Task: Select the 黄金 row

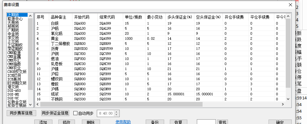Action: click(160, 38)
